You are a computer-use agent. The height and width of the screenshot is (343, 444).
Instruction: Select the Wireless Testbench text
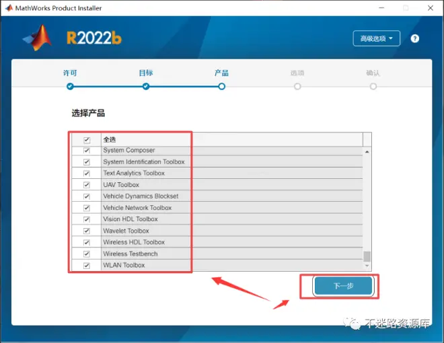tap(131, 254)
